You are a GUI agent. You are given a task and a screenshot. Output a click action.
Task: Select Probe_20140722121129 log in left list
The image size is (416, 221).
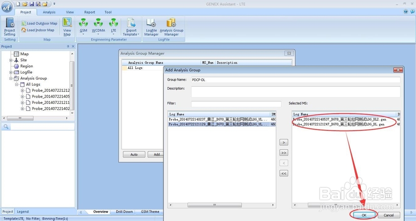pyautogui.click(x=222, y=124)
